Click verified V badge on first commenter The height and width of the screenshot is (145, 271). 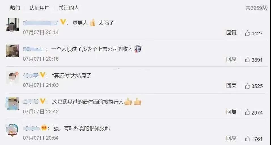(x=63, y=22)
